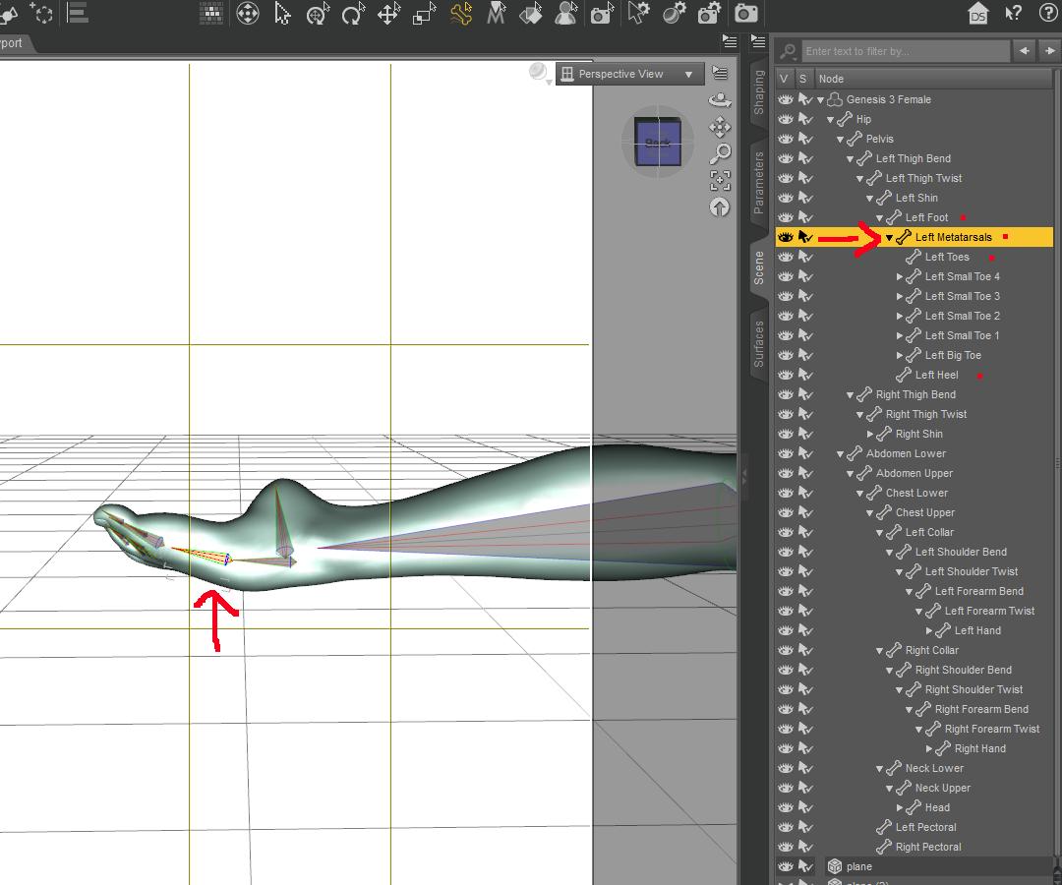Click the reset camera up-arrow icon
Screen dimensions: 1062x885
click(x=720, y=206)
